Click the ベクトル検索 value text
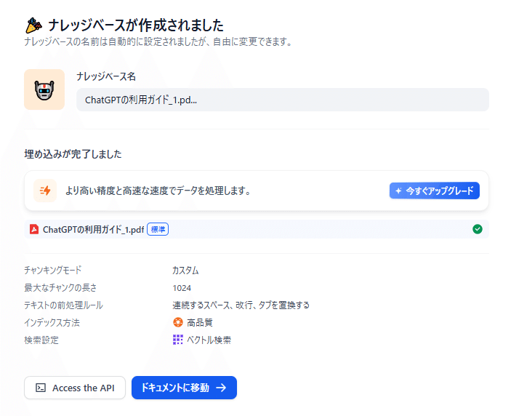511x416 pixels. (x=209, y=340)
